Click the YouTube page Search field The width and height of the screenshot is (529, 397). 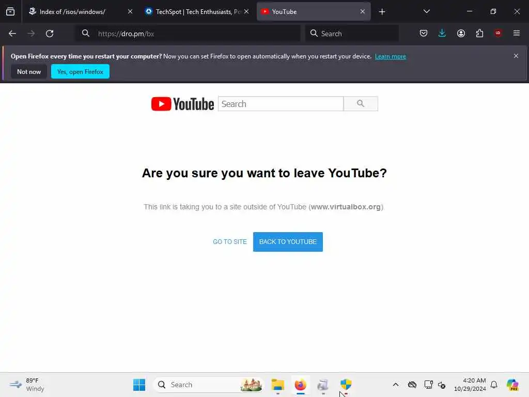[281, 104]
